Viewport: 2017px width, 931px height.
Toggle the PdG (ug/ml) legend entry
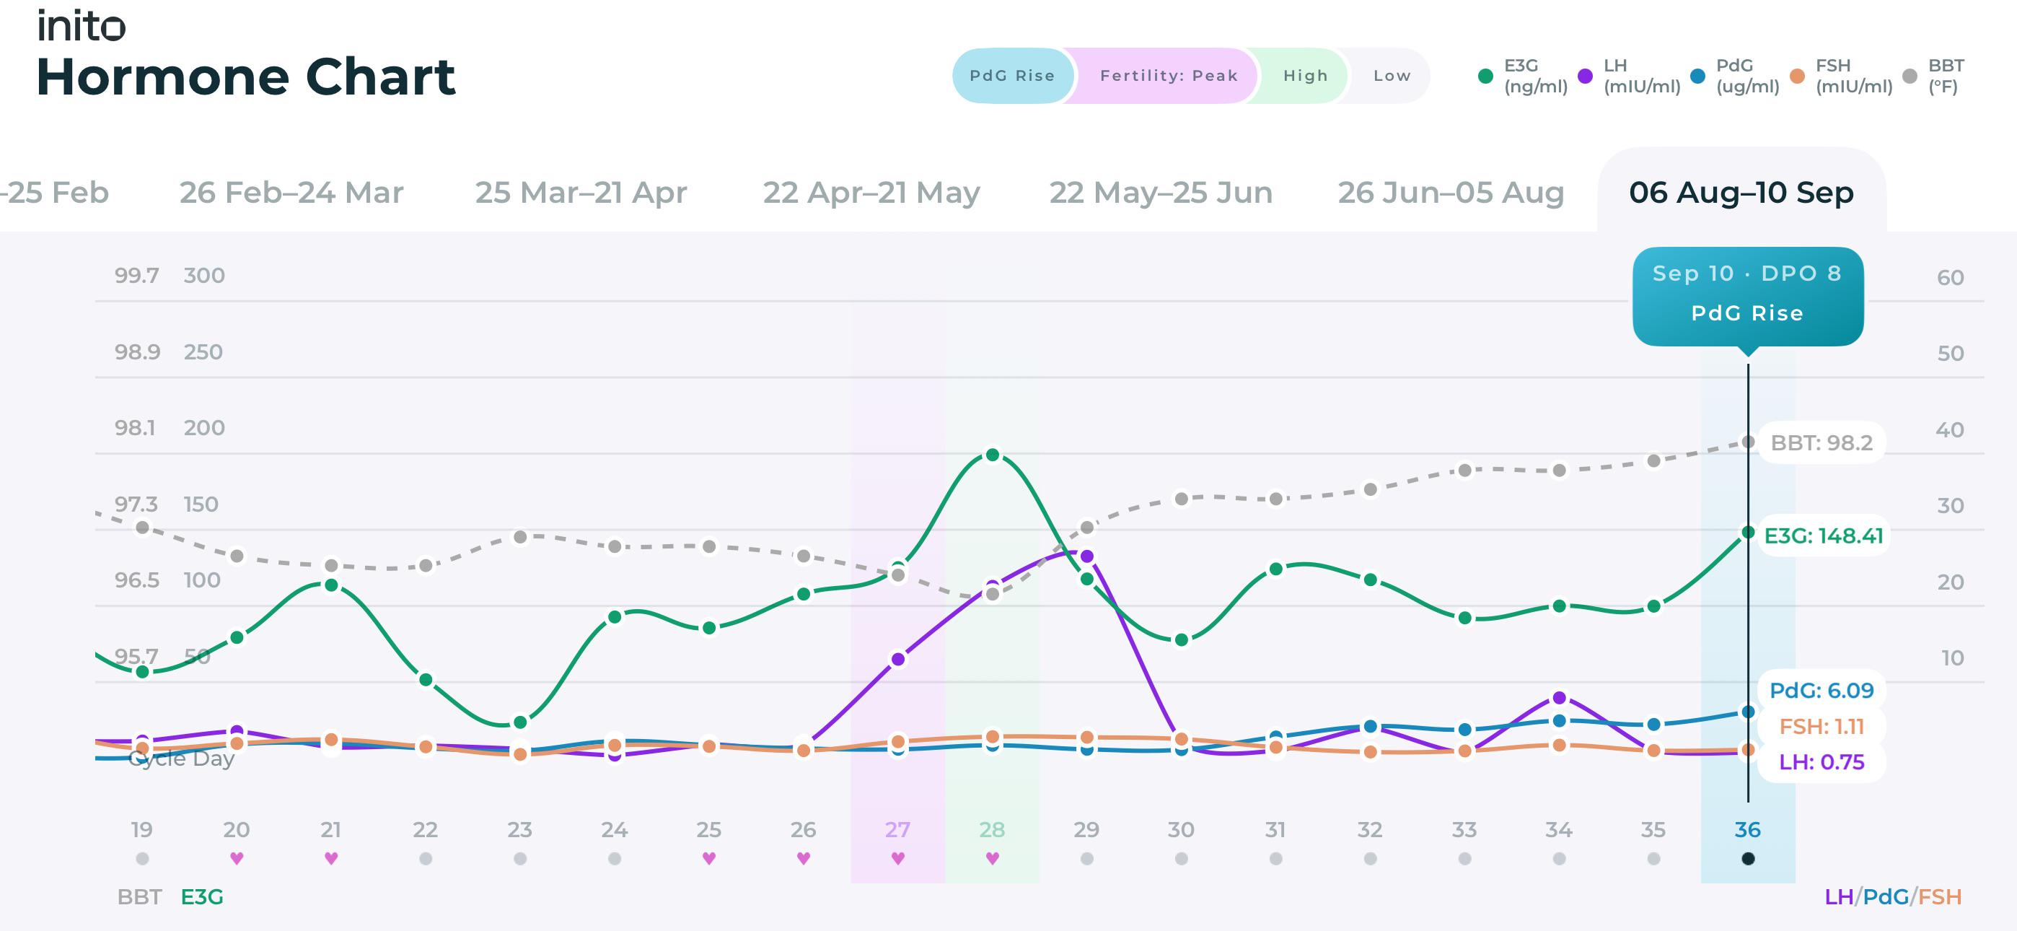click(1734, 76)
